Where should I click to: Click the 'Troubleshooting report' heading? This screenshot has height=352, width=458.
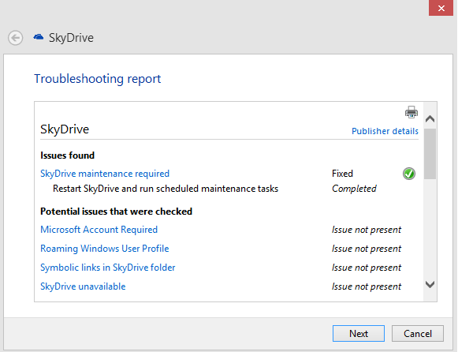(97, 79)
